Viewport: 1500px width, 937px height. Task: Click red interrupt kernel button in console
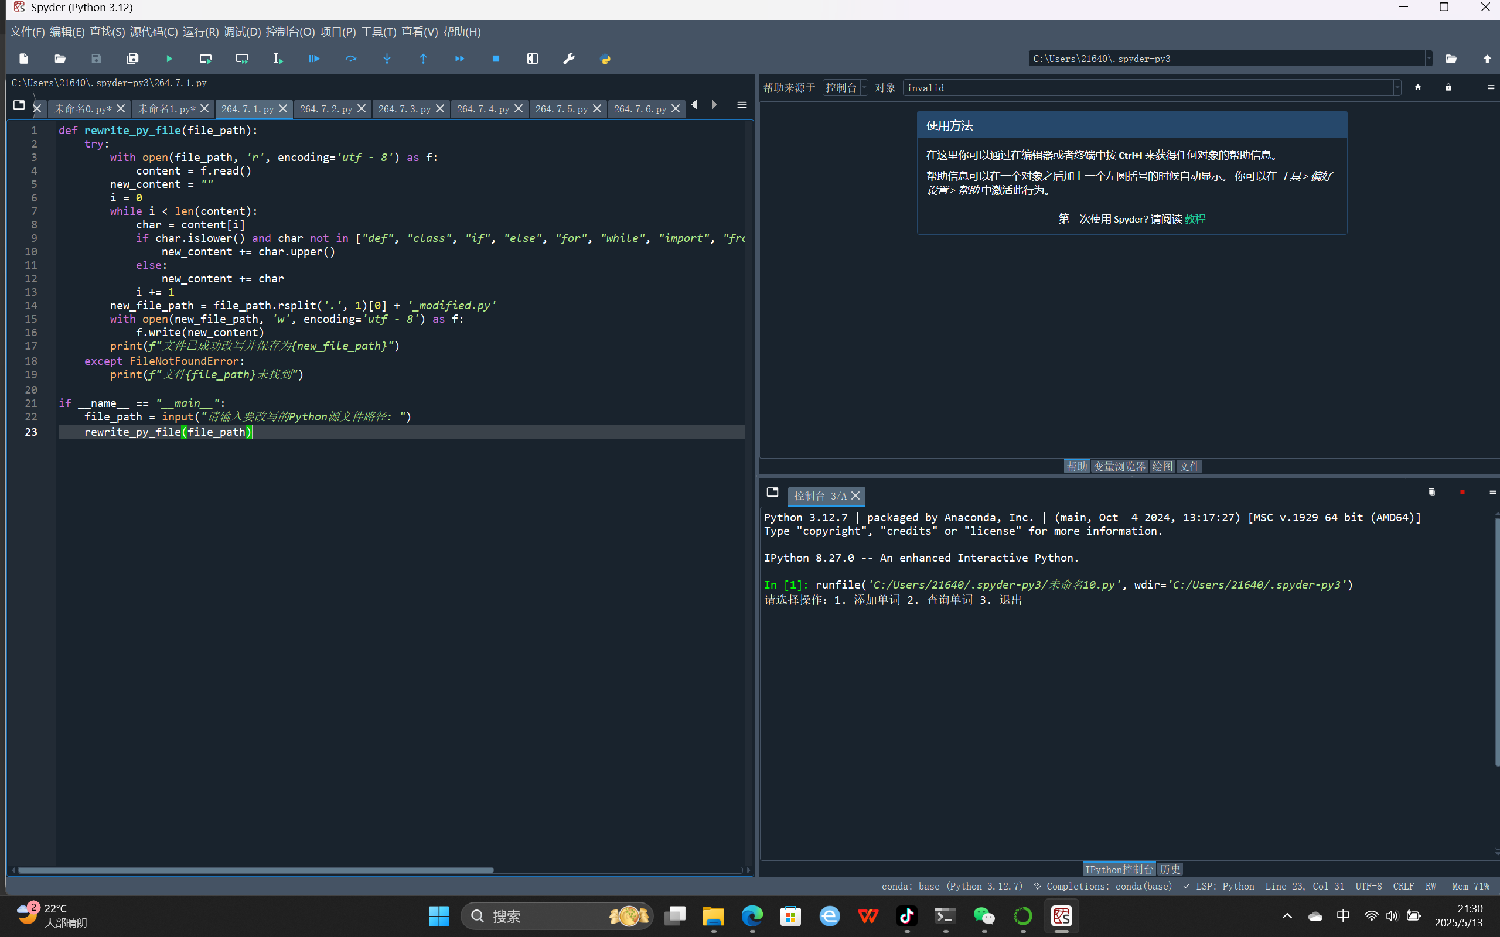1462,492
